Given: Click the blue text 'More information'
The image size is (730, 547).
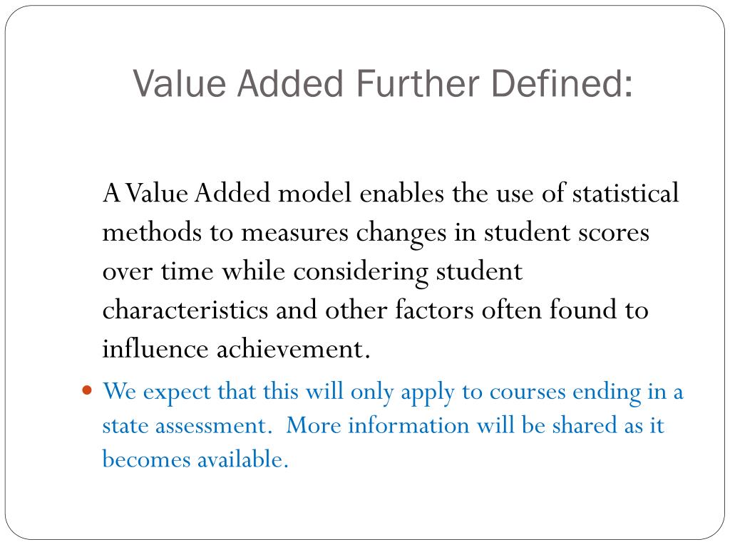Looking at the screenshot, I should point(378,425).
